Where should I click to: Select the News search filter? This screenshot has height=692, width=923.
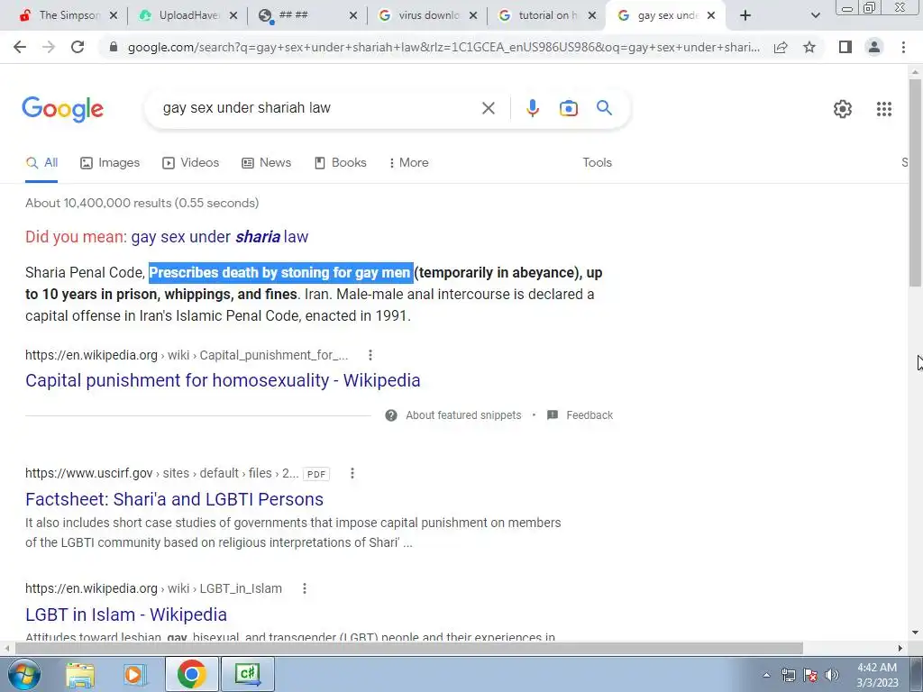click(x=267, y=163)
